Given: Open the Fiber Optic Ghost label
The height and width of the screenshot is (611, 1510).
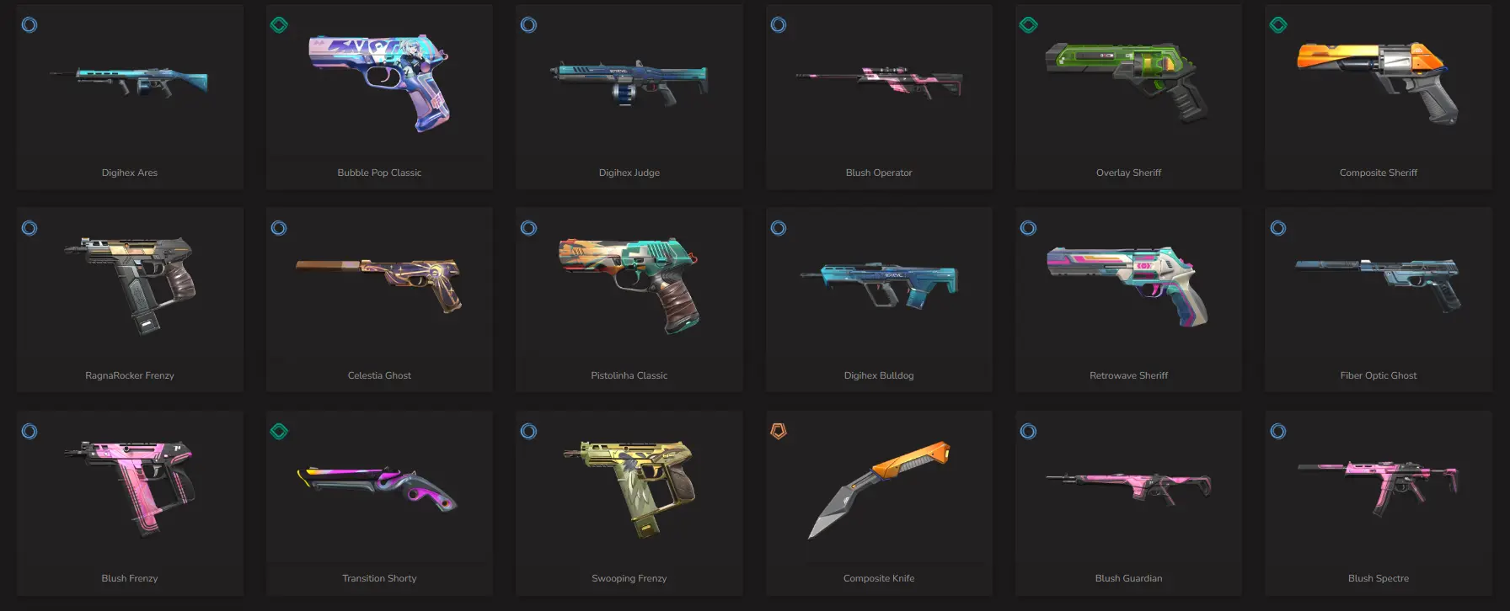Looking at the screenshot, I should coord(1378,375).
